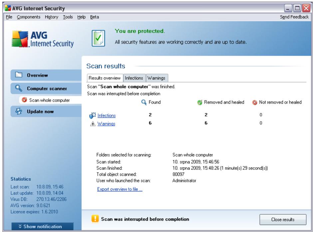
Task: Click the green checkmark protection status icon
Action: pos(98,38)
